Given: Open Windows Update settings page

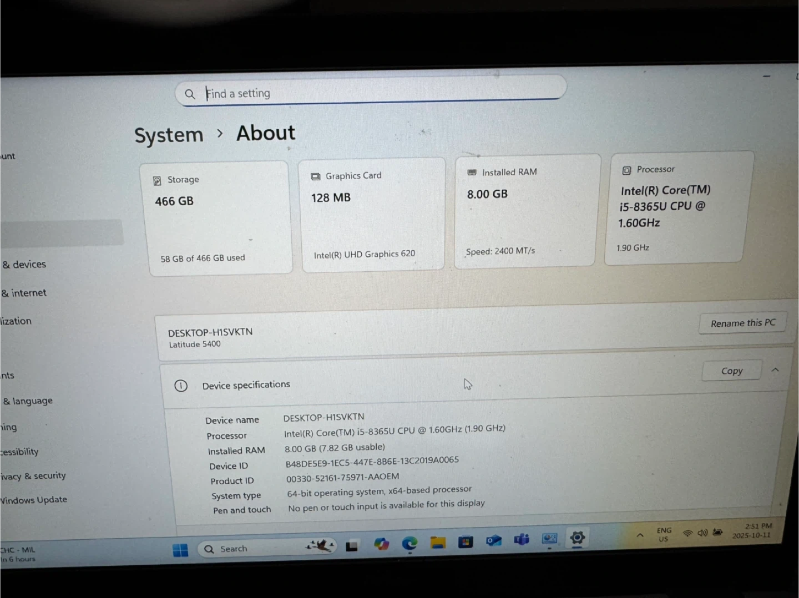Looking at the screenshot, I should click(34, 500).
